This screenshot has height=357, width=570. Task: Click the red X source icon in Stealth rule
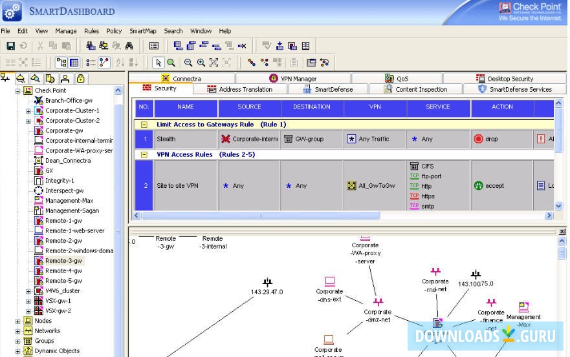tap(226, 139)
